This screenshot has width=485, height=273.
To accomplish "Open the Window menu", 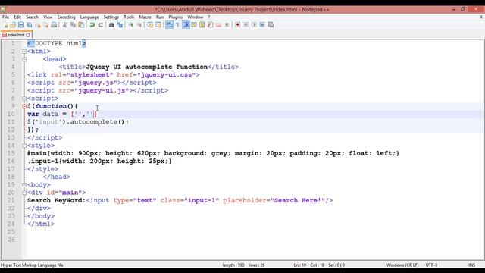I will pyautogui.click(x=196, y=17).
